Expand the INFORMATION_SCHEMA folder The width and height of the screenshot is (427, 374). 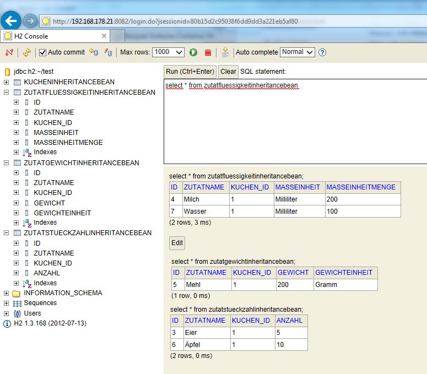(6, 293)
